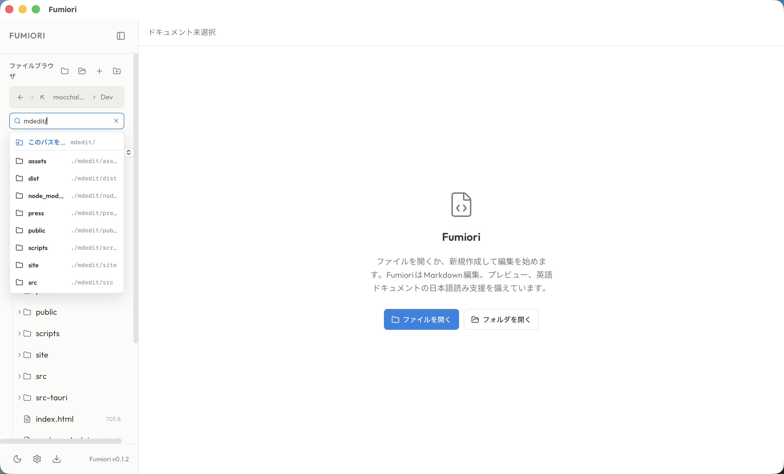Click the 705 B file size label
The height and width of the screenshot is (474, 784).
(113, 419)
